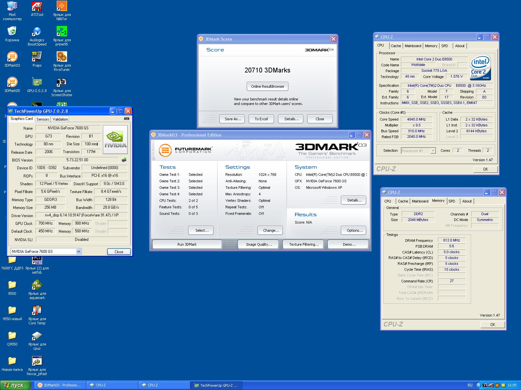The width and height of the screenshot is (521, 390).
Task: Click OK in lower CPU-Z memory window
Action: tap(493, 324)
